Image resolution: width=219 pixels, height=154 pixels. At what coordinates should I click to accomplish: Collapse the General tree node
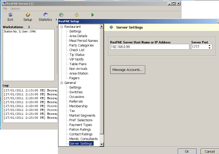click(61, 83)
